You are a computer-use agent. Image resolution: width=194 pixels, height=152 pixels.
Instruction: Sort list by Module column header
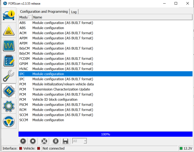pyautogui.click(x=25, y=17)
